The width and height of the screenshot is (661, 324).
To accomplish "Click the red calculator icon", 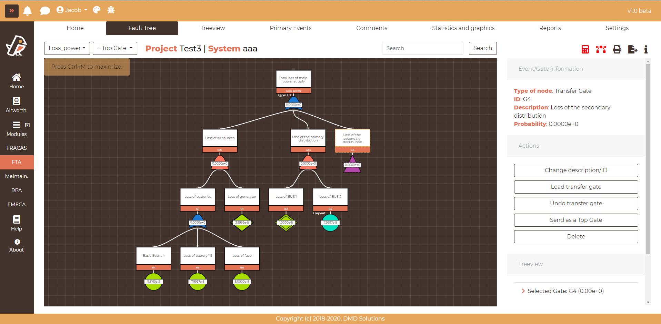I will (x=585, y=49).
